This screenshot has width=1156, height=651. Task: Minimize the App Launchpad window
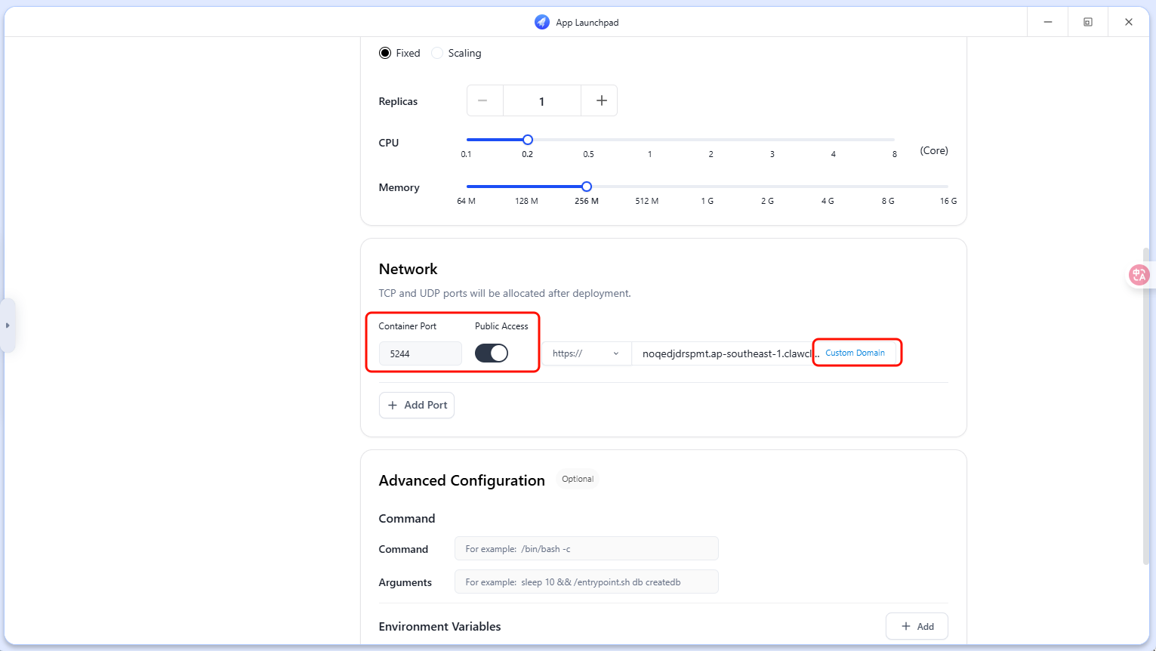coord(1047,22)
